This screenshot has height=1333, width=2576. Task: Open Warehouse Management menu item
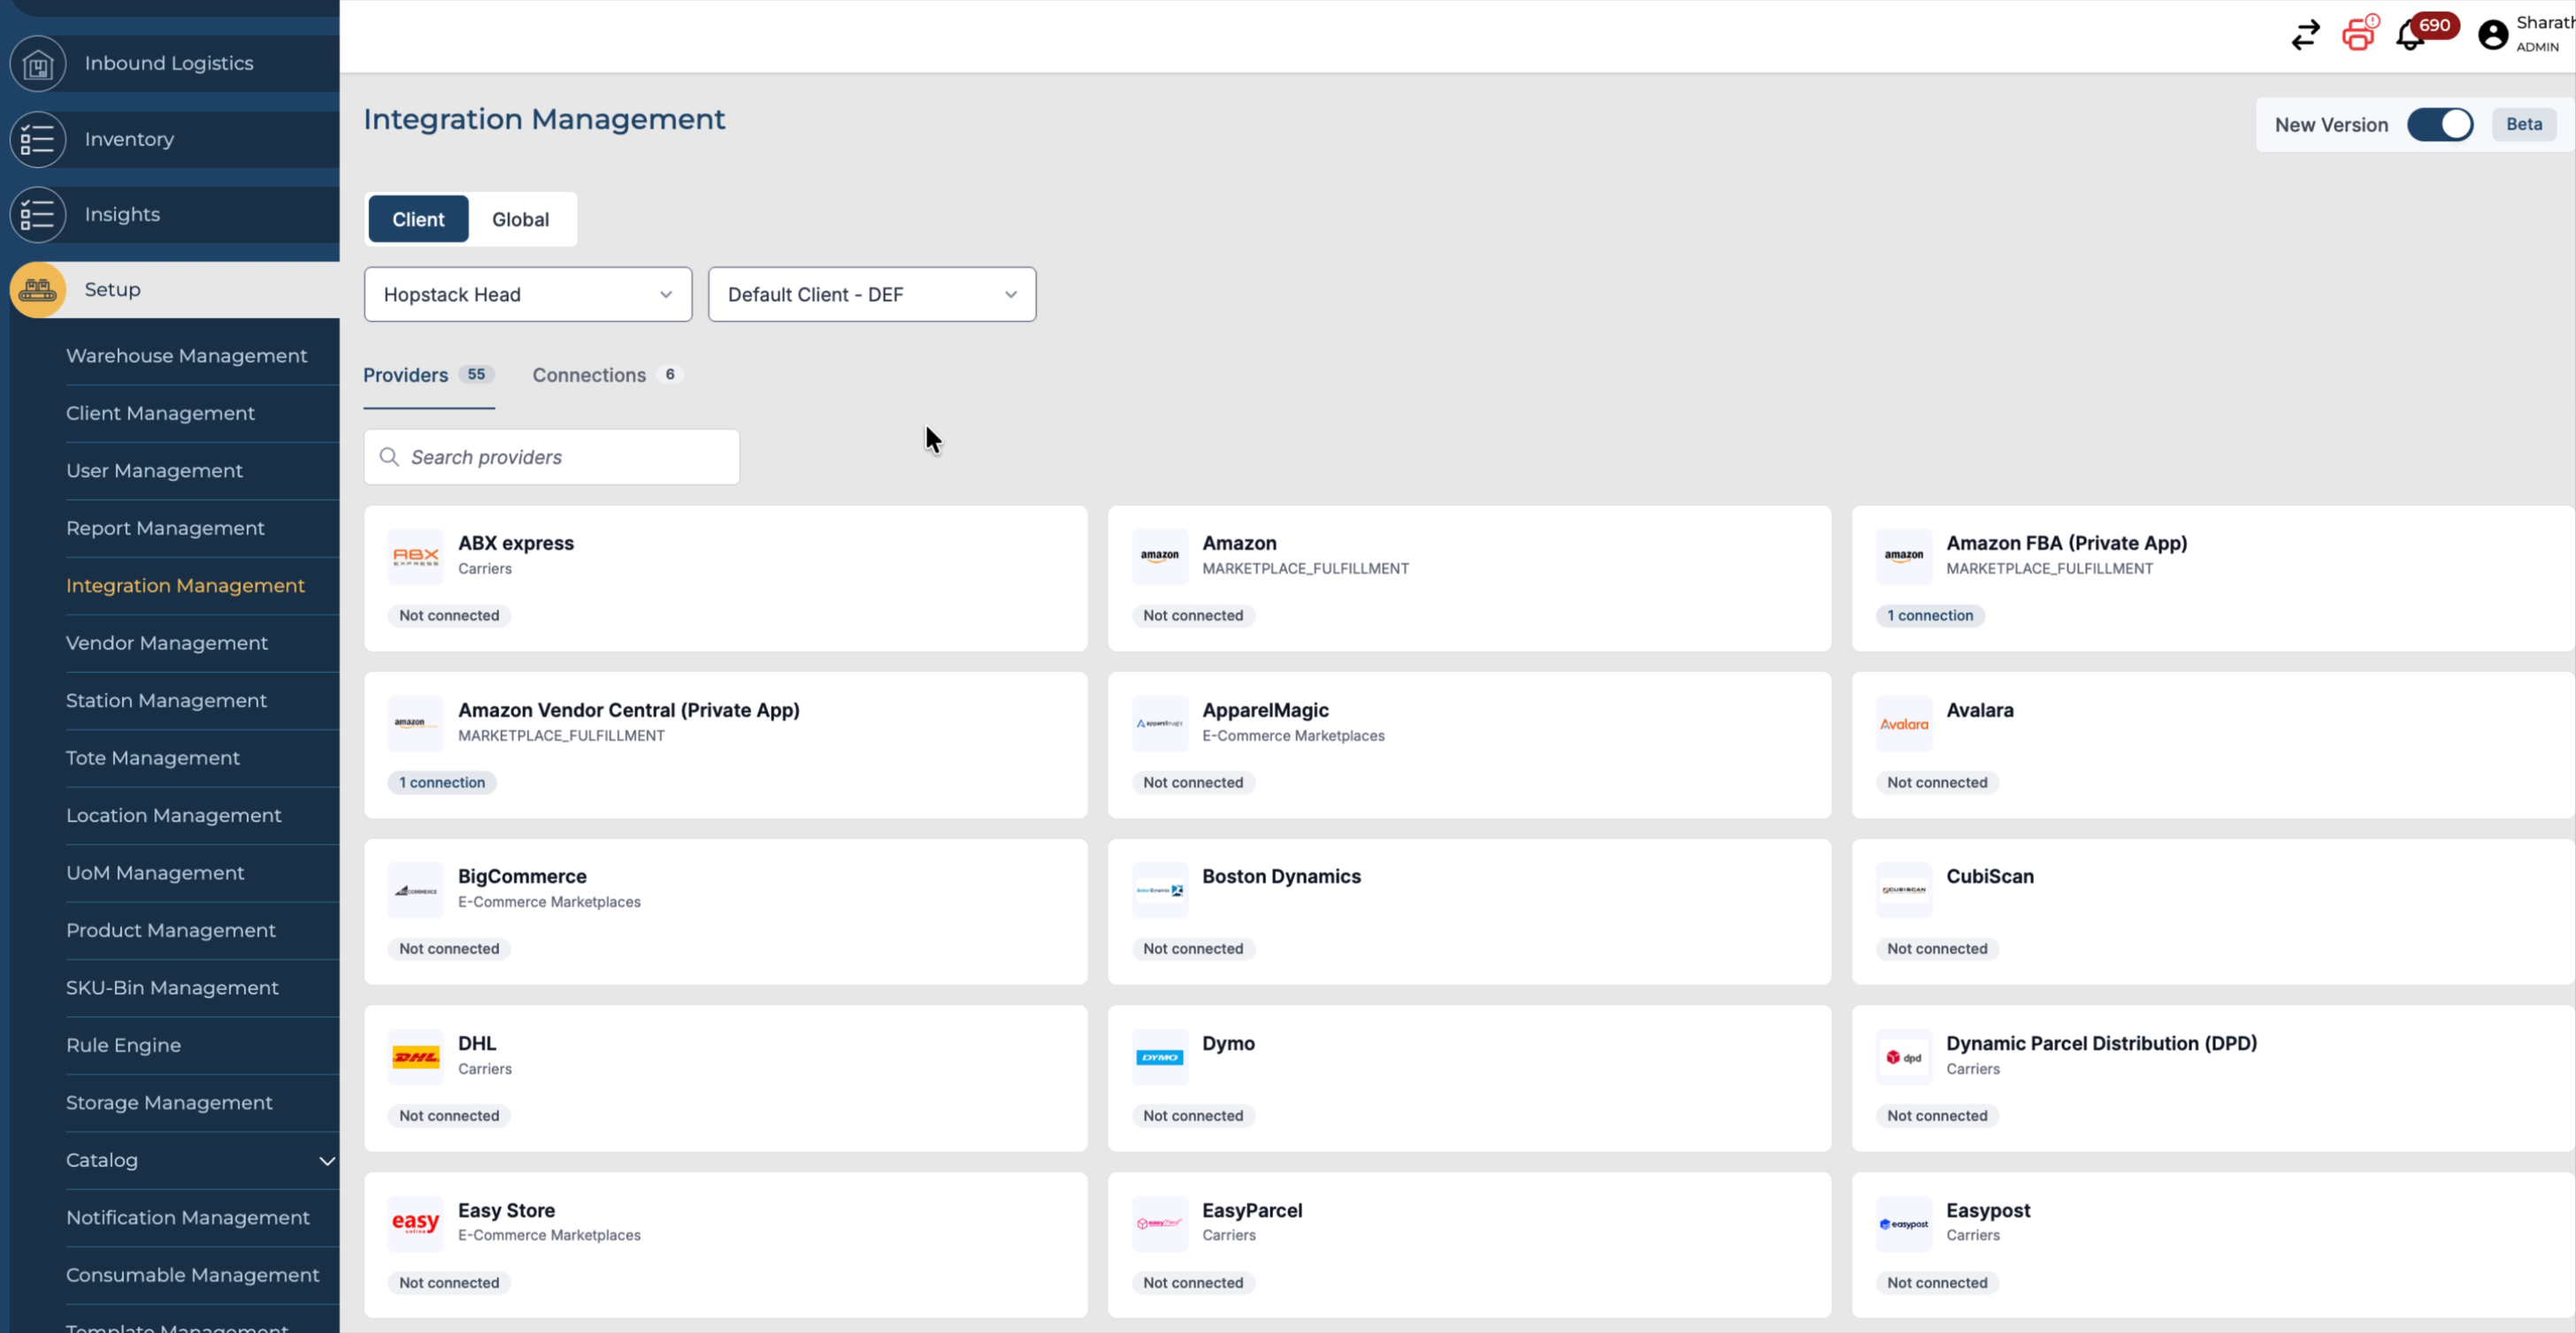(x=186, y=355)
